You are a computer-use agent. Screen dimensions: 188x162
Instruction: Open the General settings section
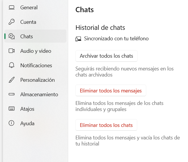(29, 8)
